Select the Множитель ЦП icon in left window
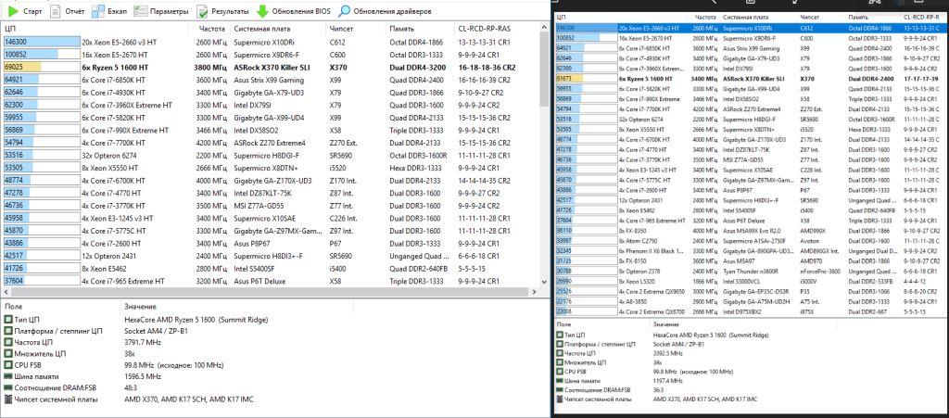This screenshot has width=949, height=418. click(x=7, y=354)
